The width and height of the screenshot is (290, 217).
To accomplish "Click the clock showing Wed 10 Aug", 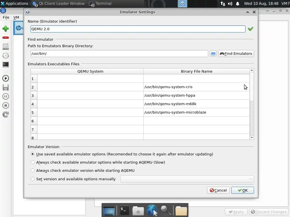I will [261, 3].
